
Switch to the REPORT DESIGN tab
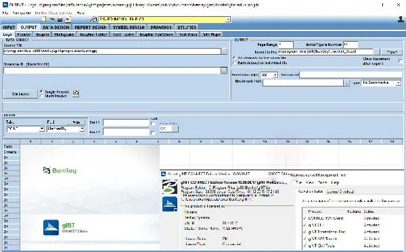[x=91, y=27]
